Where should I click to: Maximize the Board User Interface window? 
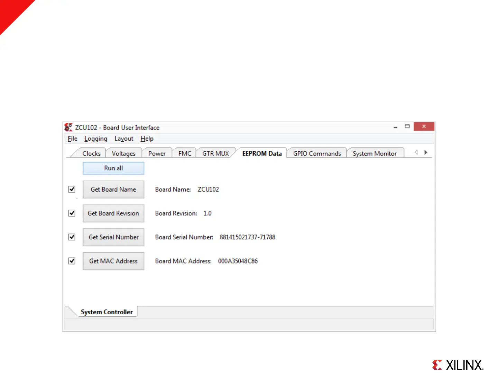click(407, 126)
